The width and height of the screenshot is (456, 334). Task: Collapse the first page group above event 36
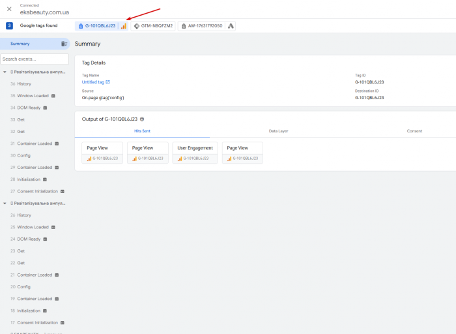click(5, 72)
